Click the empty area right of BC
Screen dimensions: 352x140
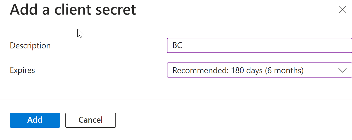coord(264,45)
